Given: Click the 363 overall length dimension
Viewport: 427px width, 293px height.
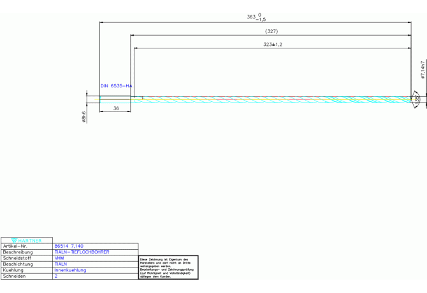Looking at the screenshot, I should [x=256, y=17].
